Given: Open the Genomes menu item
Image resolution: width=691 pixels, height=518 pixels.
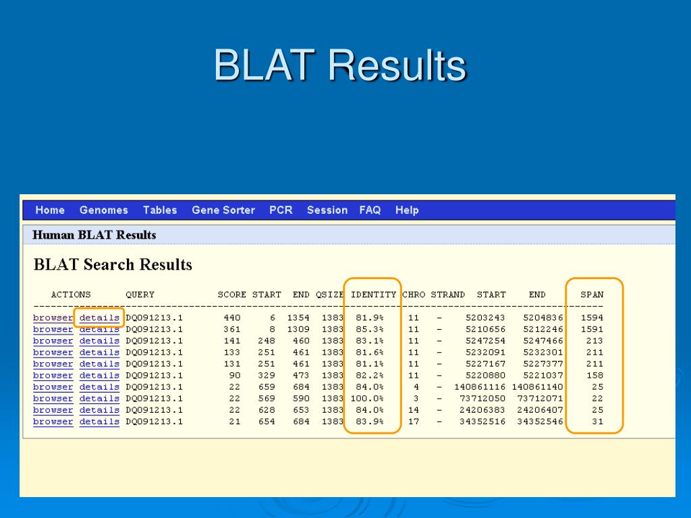Looking at the screenshot, I should pos(103,210).
